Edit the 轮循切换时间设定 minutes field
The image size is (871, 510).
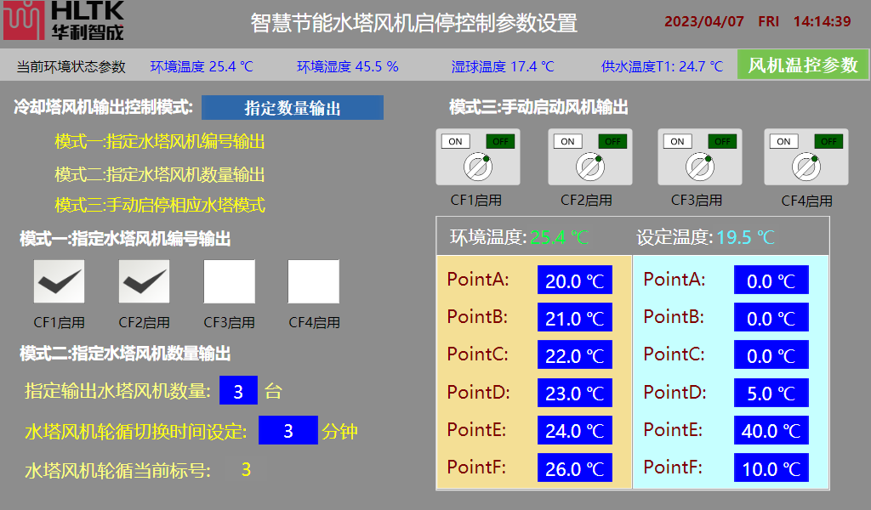pos(287,431)
